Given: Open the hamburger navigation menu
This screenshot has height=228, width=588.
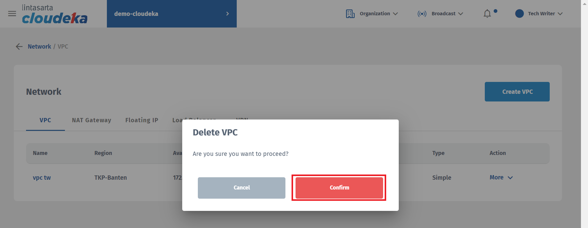Looking at the screenshot, I should coord(12,14).
